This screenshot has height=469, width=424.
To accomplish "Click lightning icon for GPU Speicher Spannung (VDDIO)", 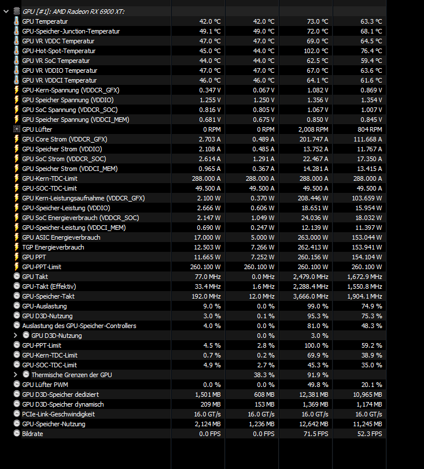I will coord(17,100).
